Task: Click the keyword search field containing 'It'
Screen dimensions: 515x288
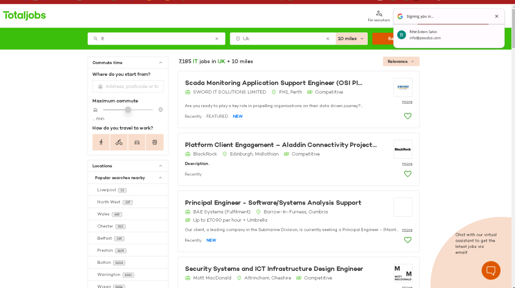Action: [x=156, y=39]
